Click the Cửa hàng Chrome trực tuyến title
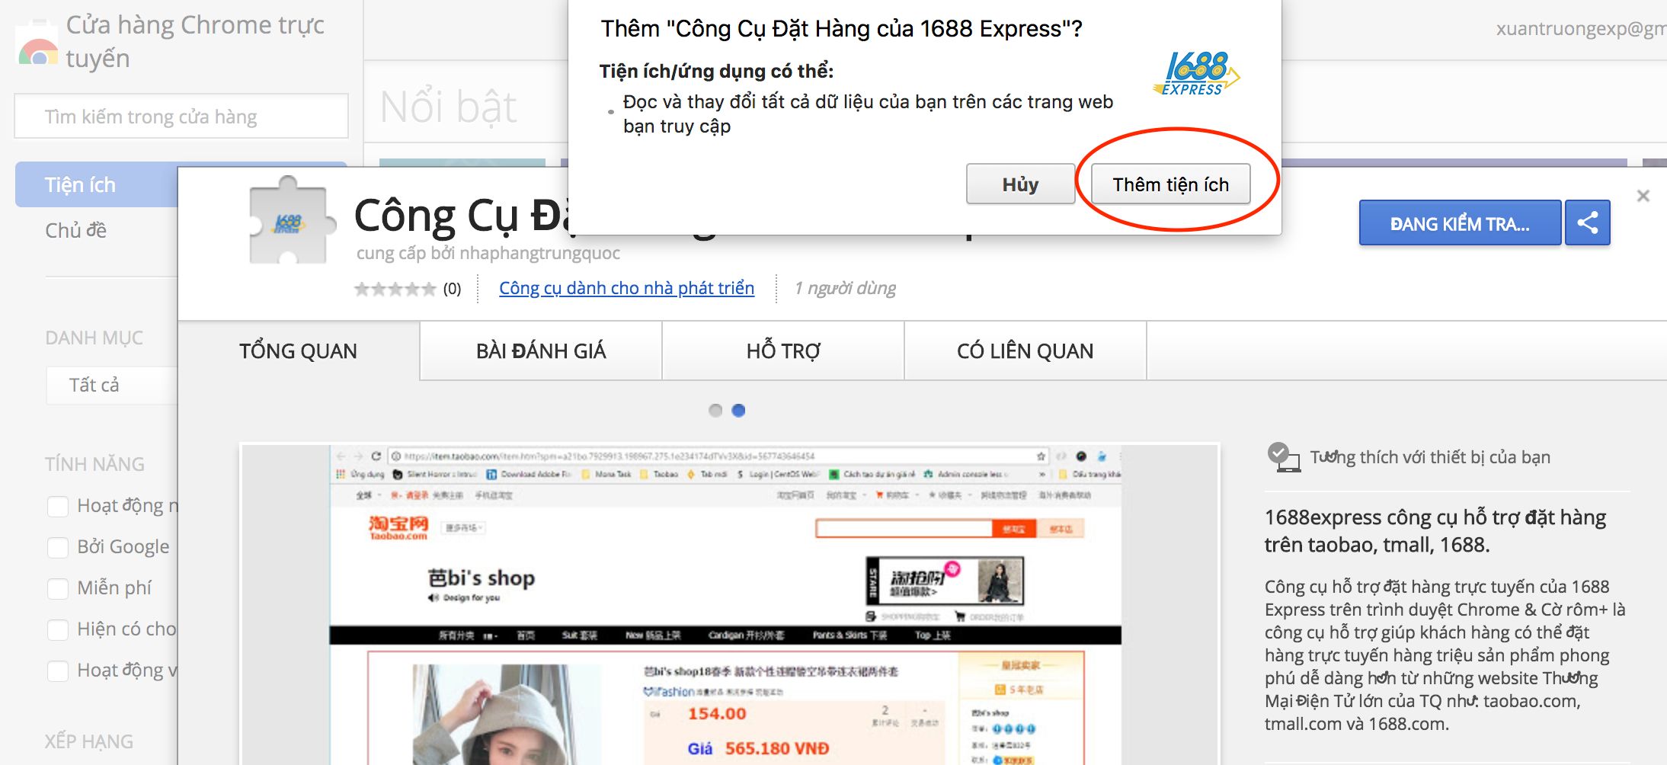 coord(195,41)
